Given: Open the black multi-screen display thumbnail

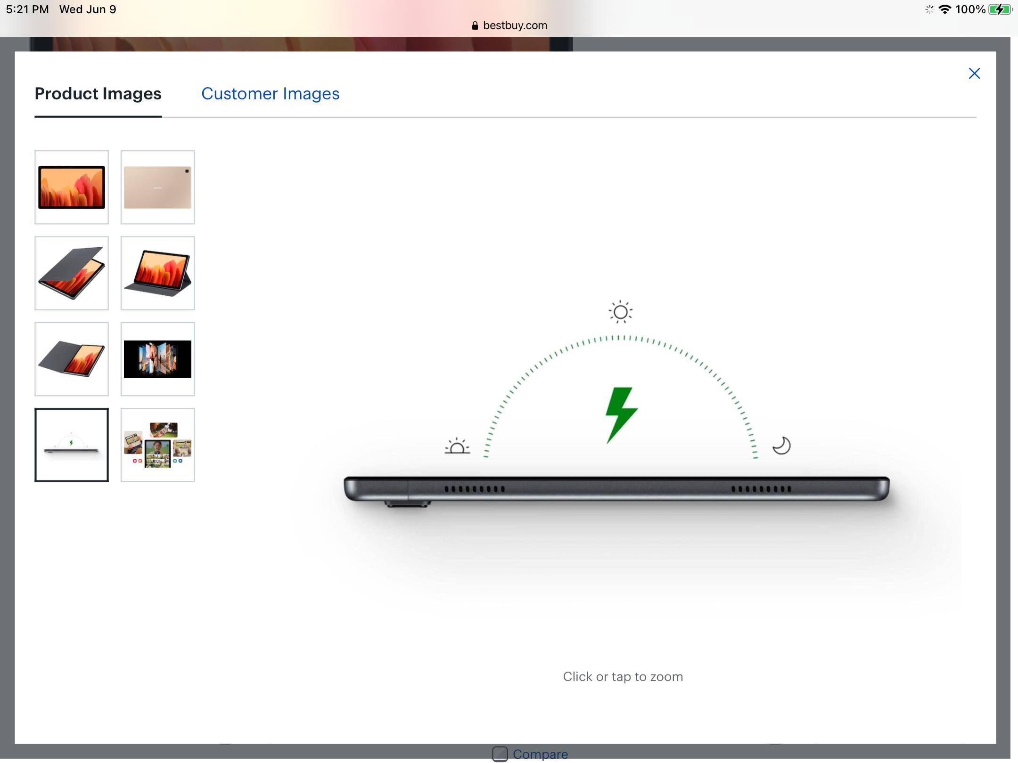Looking at the screenshot, I should 157,359.
